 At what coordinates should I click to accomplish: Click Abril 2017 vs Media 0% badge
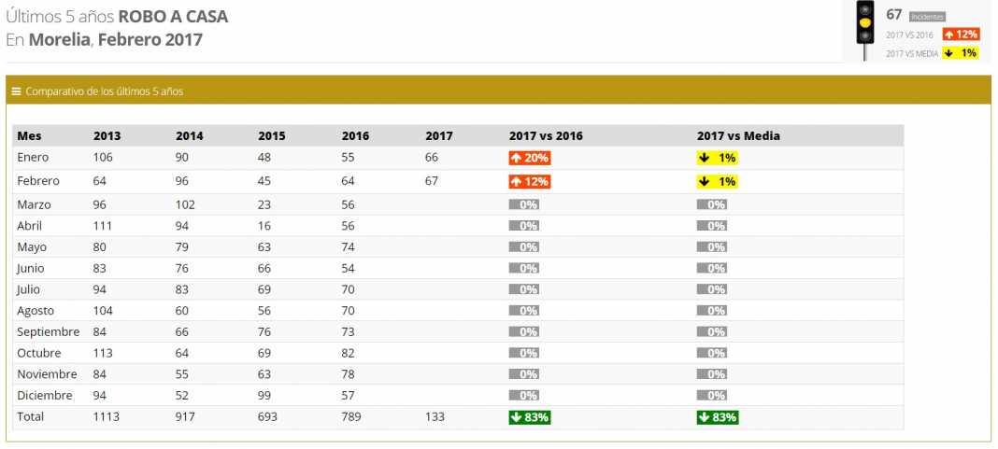pos(711,226)
